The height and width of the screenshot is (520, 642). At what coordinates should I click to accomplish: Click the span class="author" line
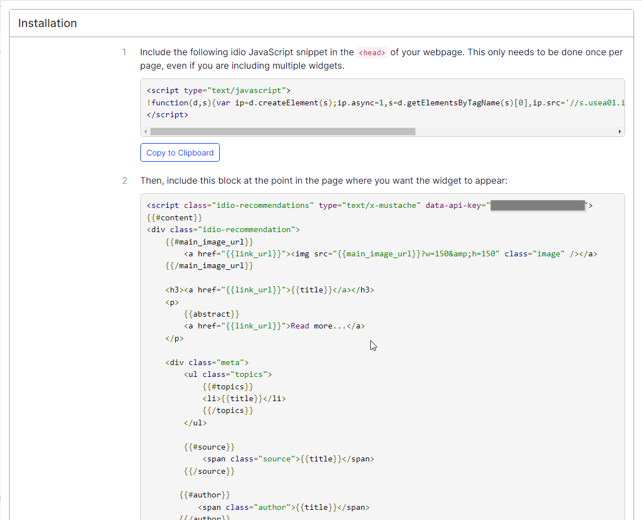click(x=284, y=507)
